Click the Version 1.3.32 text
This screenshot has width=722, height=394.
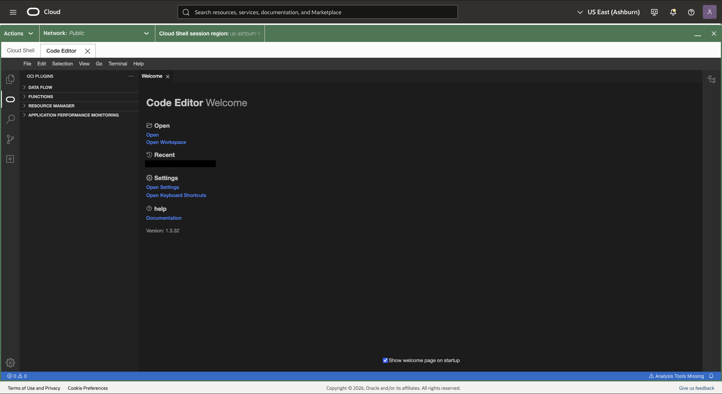point(163,231)
